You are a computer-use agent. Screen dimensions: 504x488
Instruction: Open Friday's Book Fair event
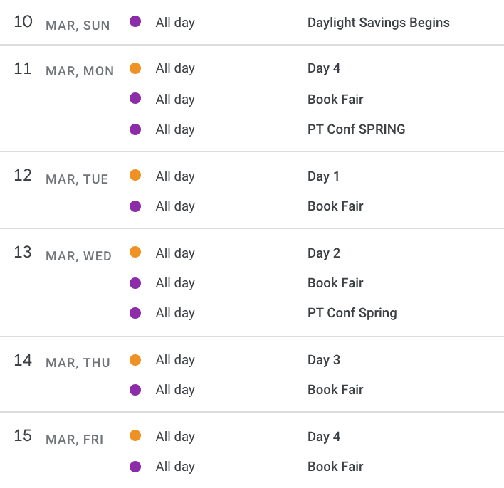[335, 467]
